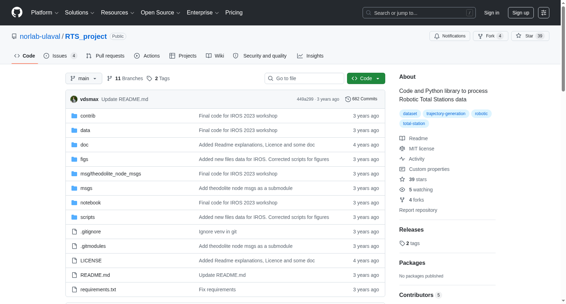The image size is (566, 304).
Task: Switch to the Actions tab
Action: pos(147,56)
